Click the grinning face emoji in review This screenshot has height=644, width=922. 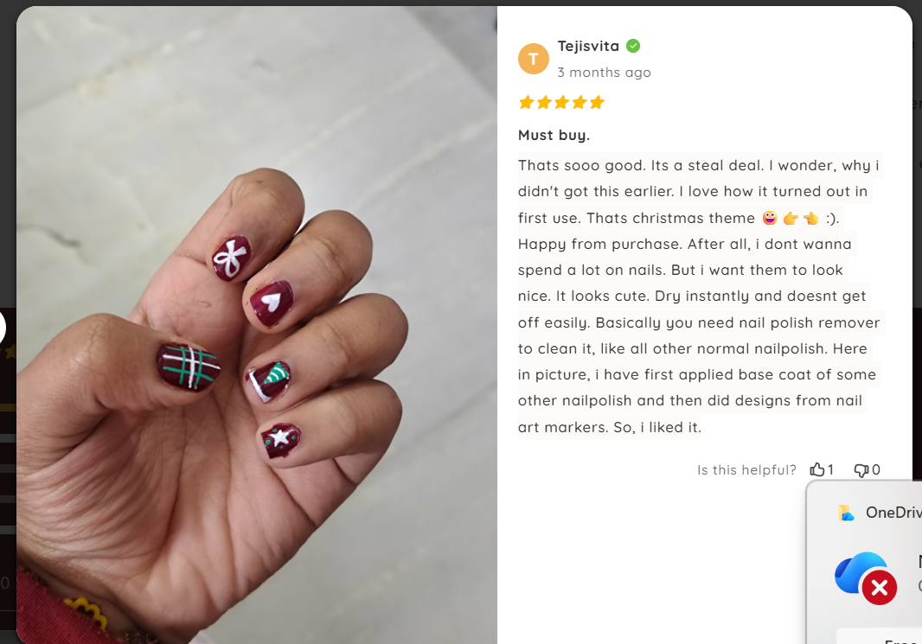click(770, 218)
